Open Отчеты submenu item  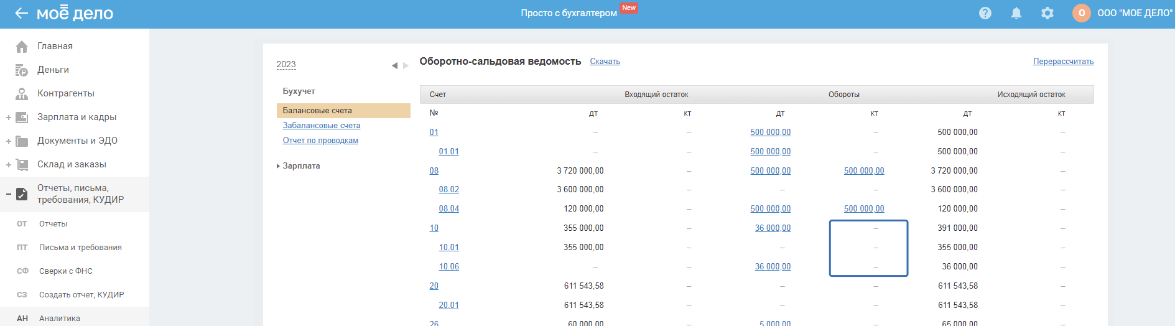click(53, 224)
